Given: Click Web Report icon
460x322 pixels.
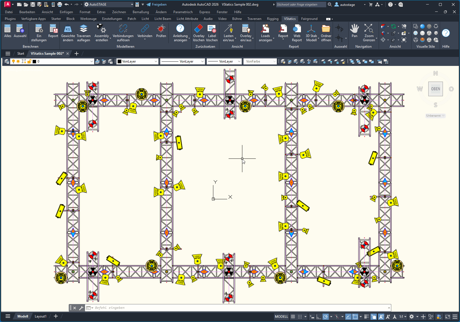Looking at the screenshot, I should [x=297, y=29].
